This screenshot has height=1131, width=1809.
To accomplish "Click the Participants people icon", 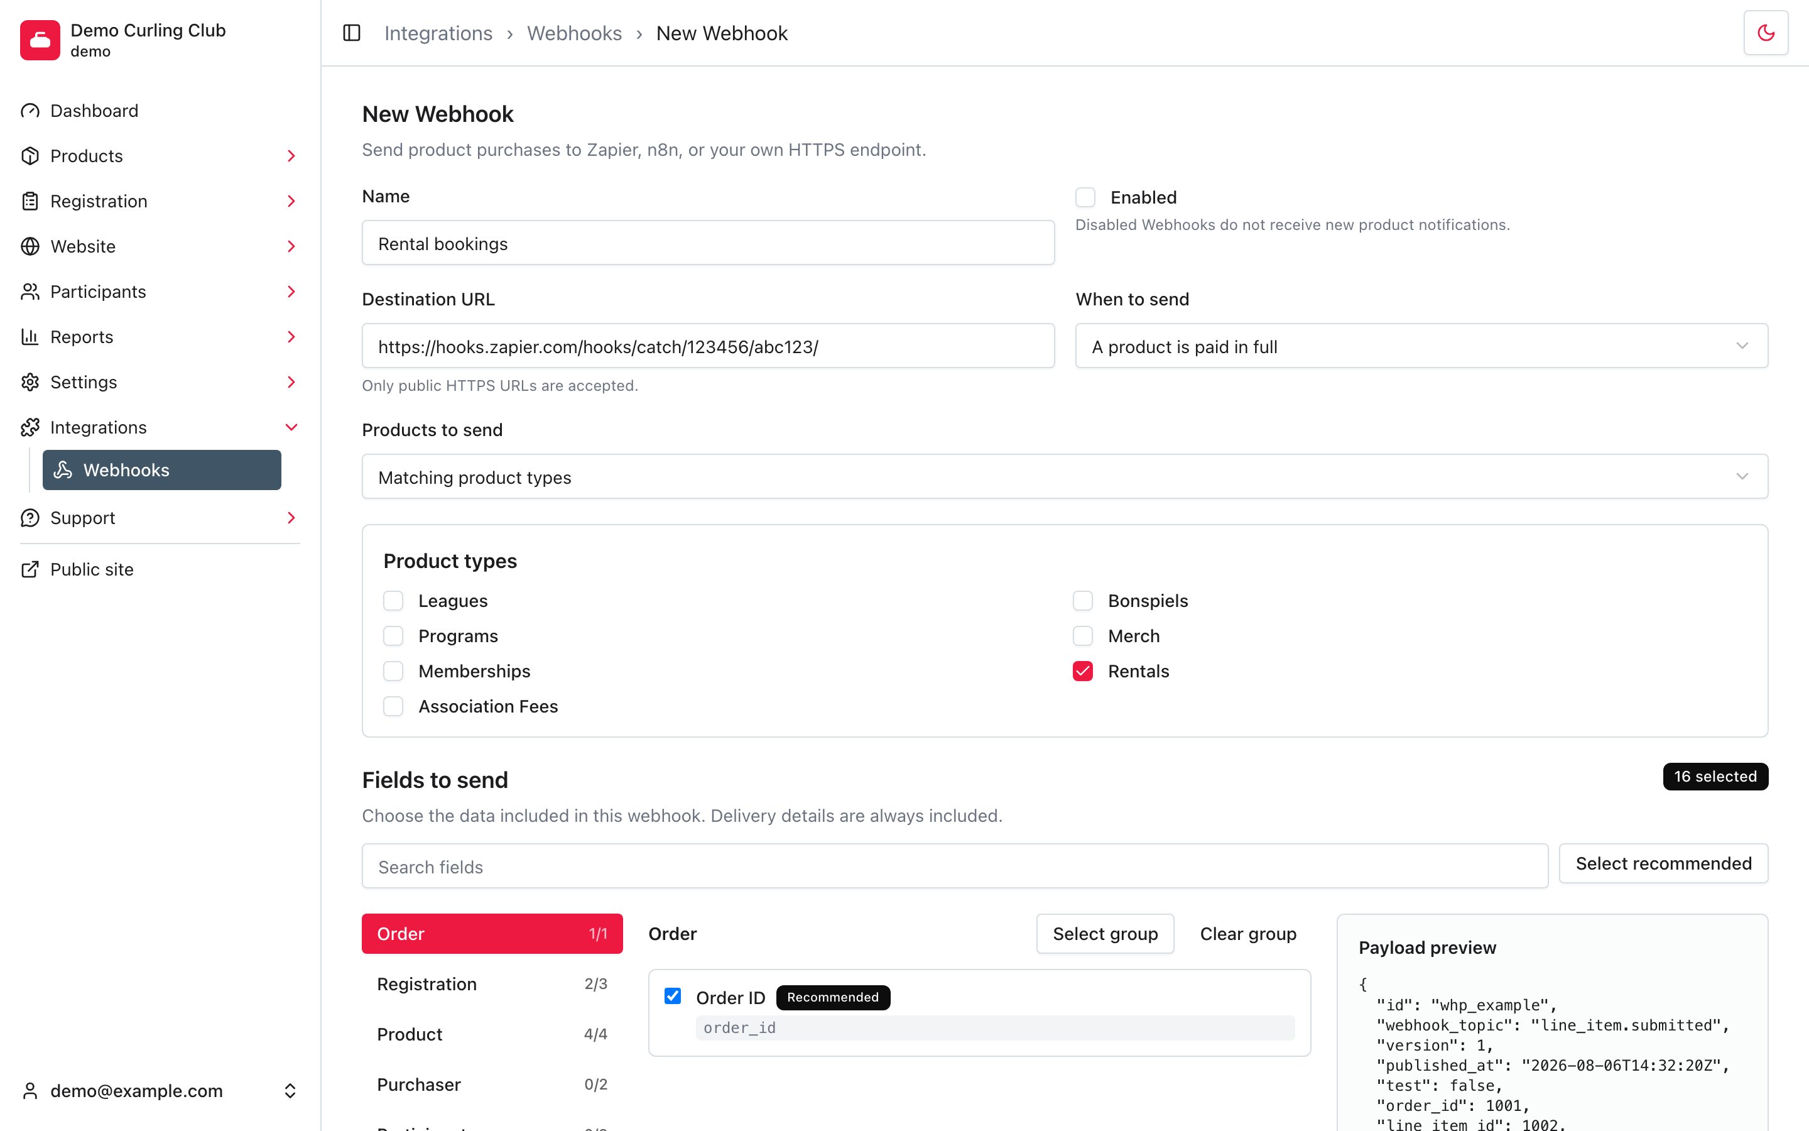I will (30, 292).
